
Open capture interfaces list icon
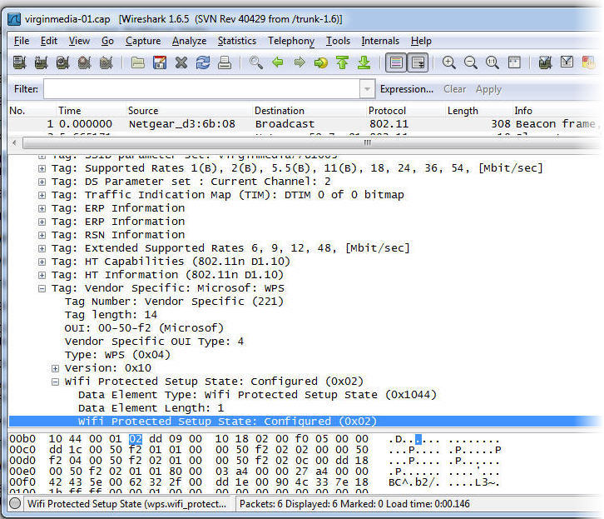tap(19, 62)
